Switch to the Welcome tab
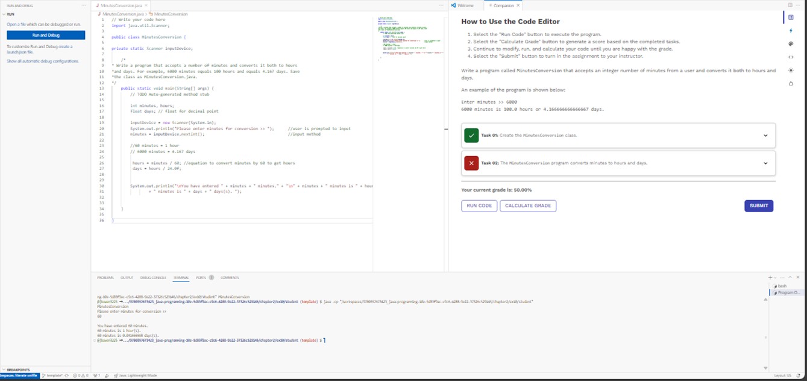 467,5
